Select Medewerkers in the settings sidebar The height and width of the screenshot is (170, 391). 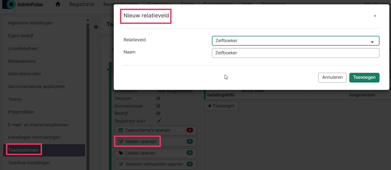tap(22, 61)
